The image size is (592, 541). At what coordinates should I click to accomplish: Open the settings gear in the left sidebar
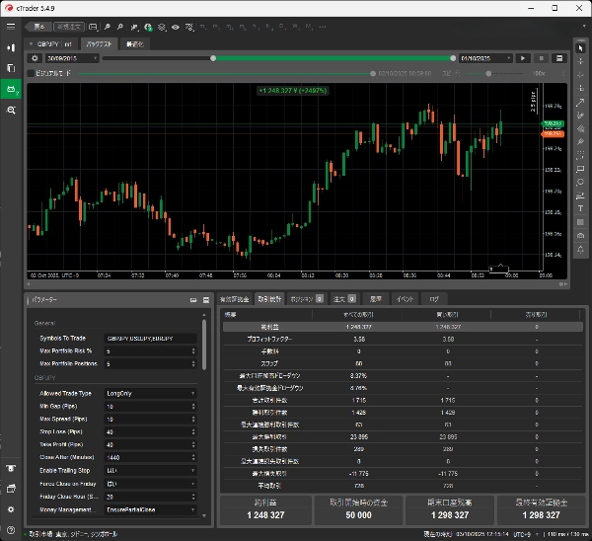point(11,509)
